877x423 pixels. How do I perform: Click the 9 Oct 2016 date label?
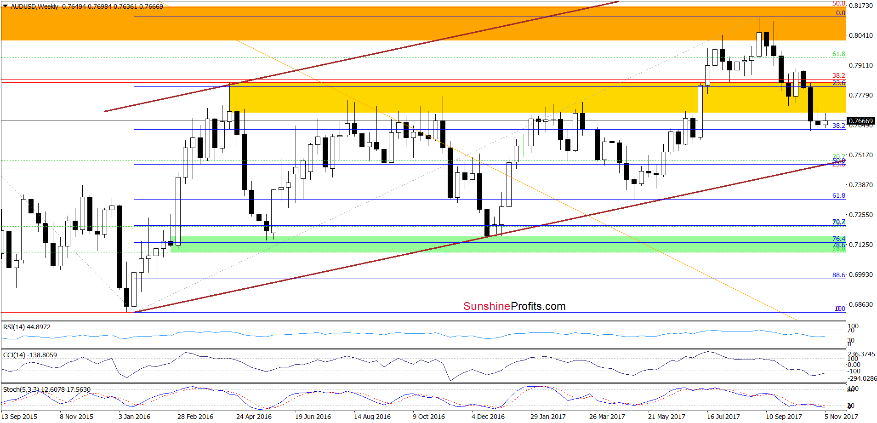click(429, 417)
